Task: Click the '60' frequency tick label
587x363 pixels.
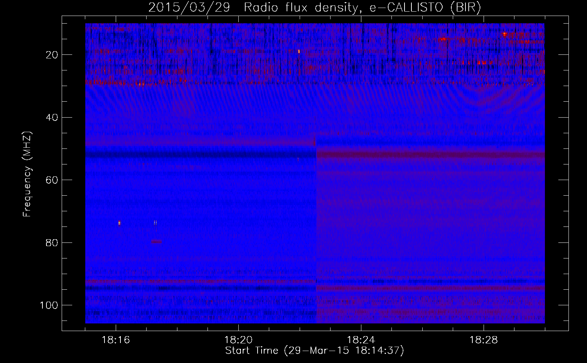Action: (52, 180)
